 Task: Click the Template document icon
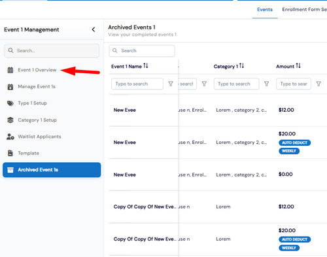tap(10, 153)
